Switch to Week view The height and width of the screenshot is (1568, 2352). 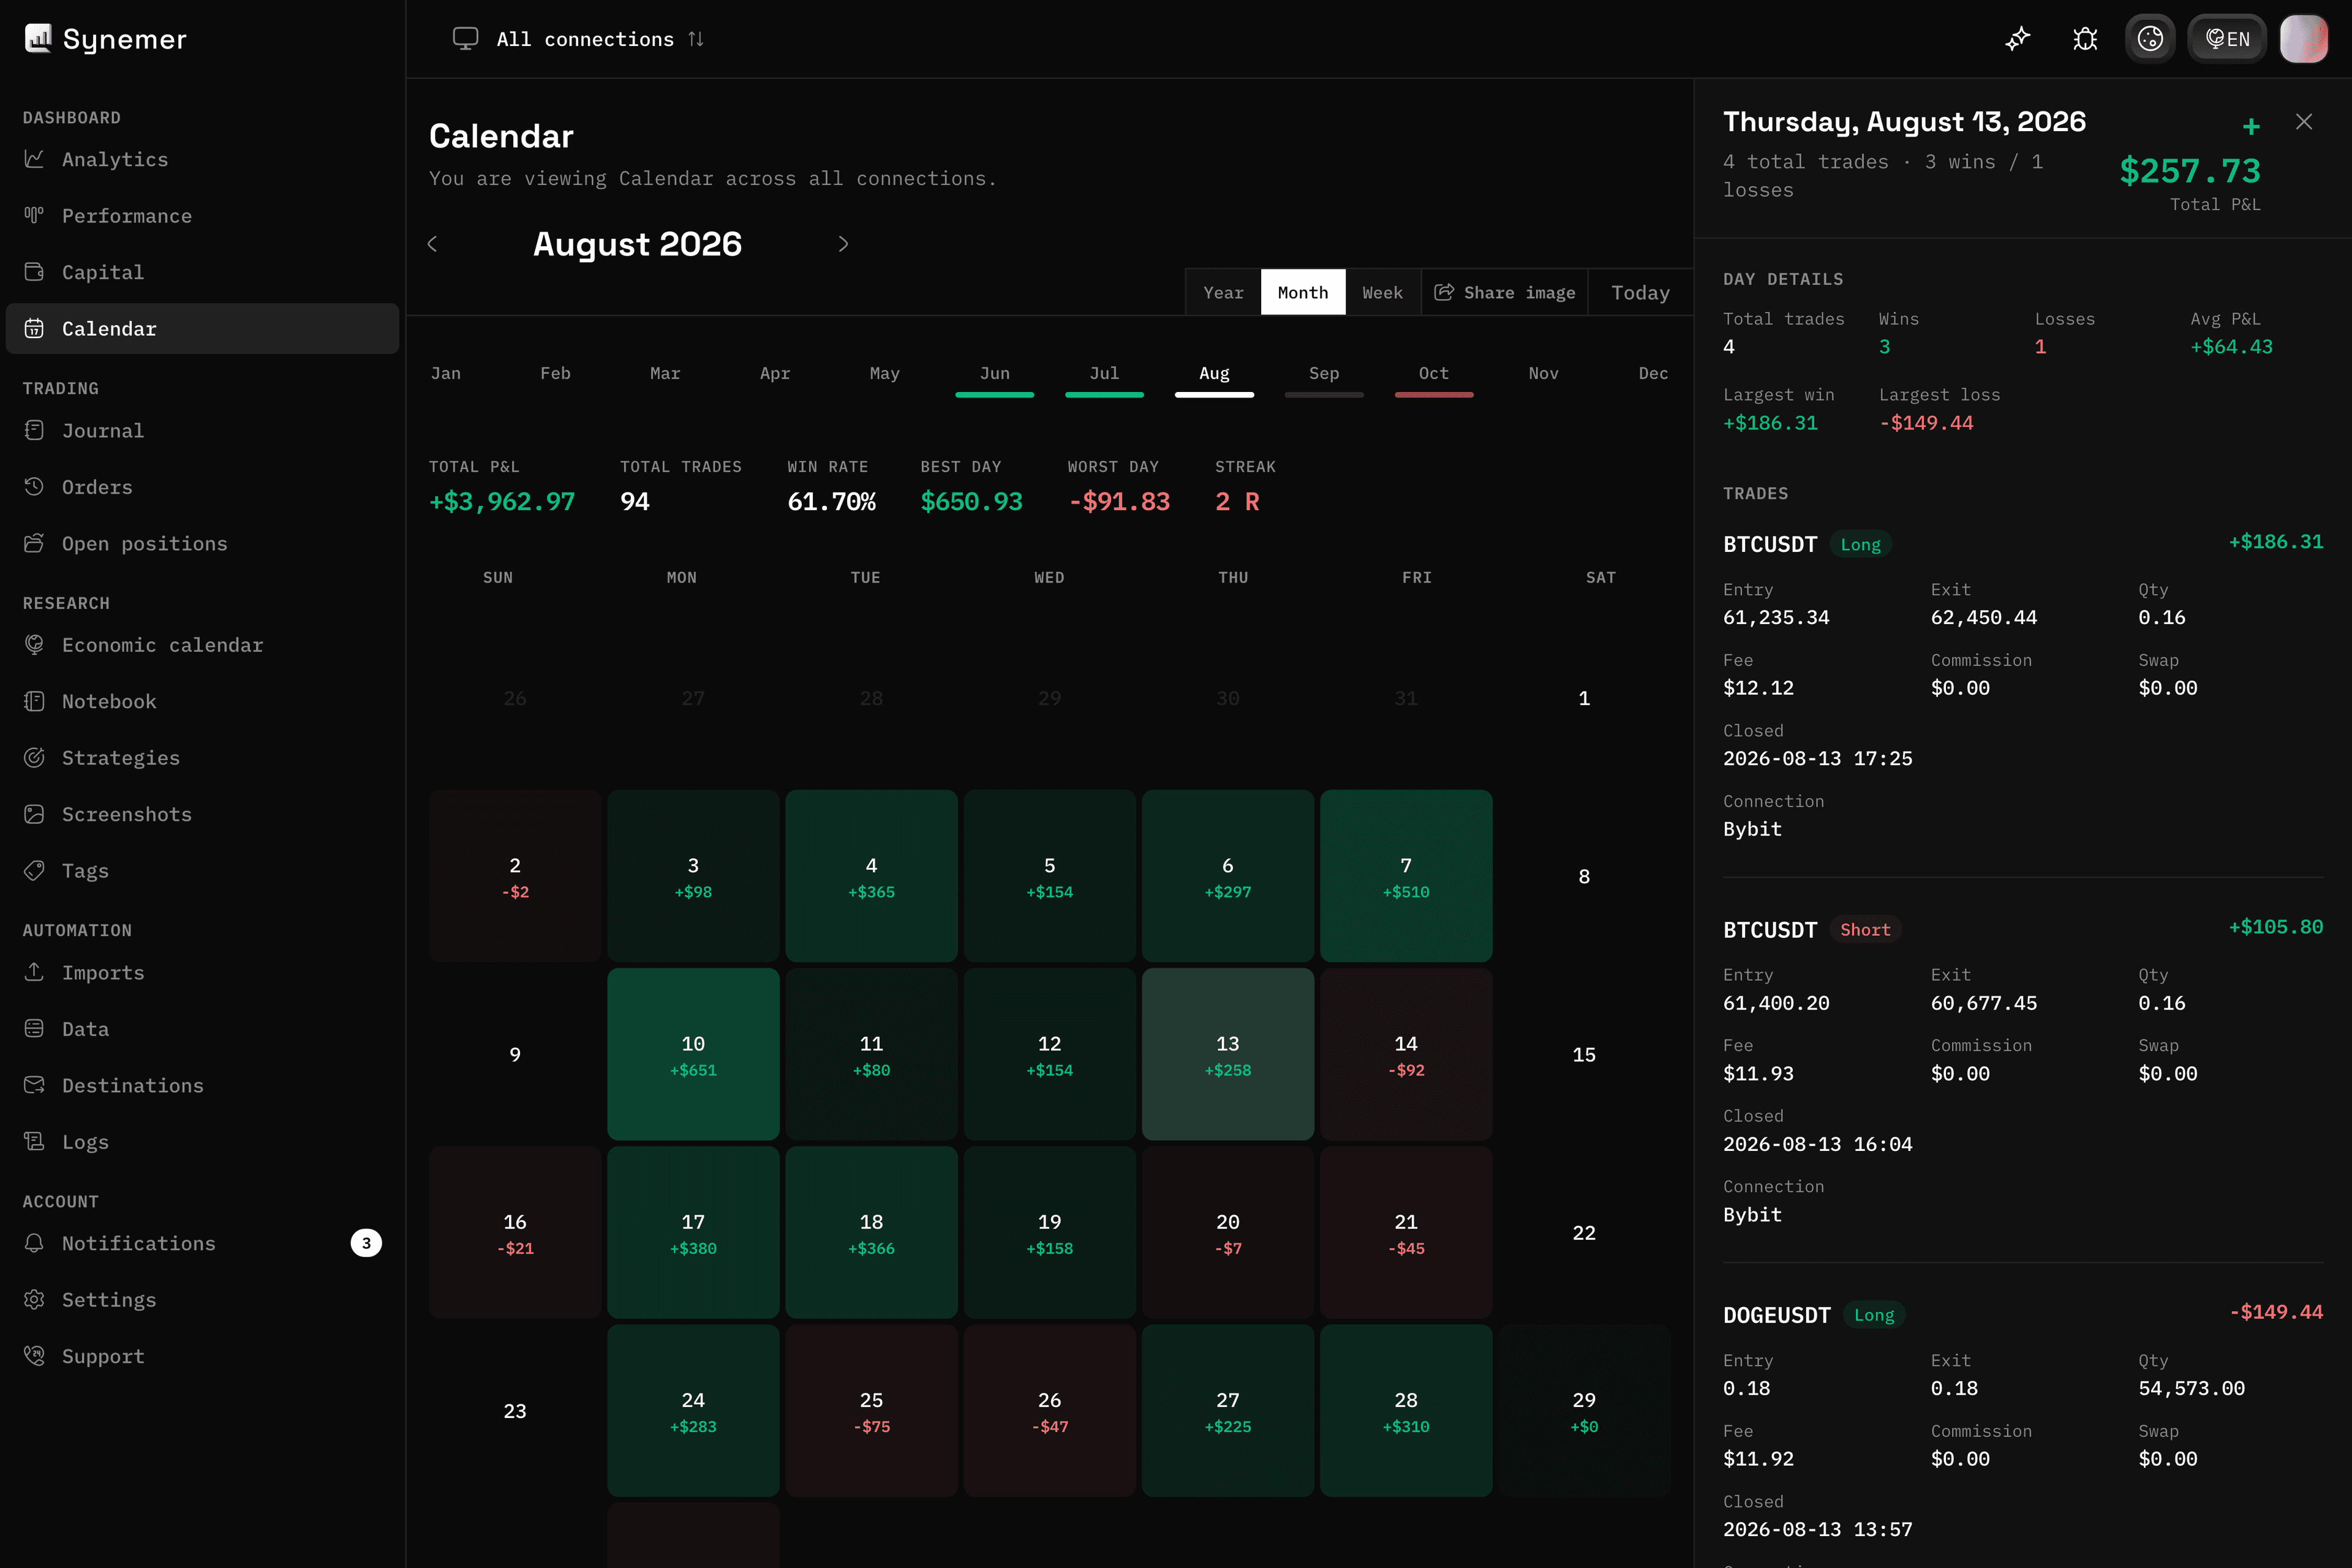pyautogui.click(x=1383, y=292)
